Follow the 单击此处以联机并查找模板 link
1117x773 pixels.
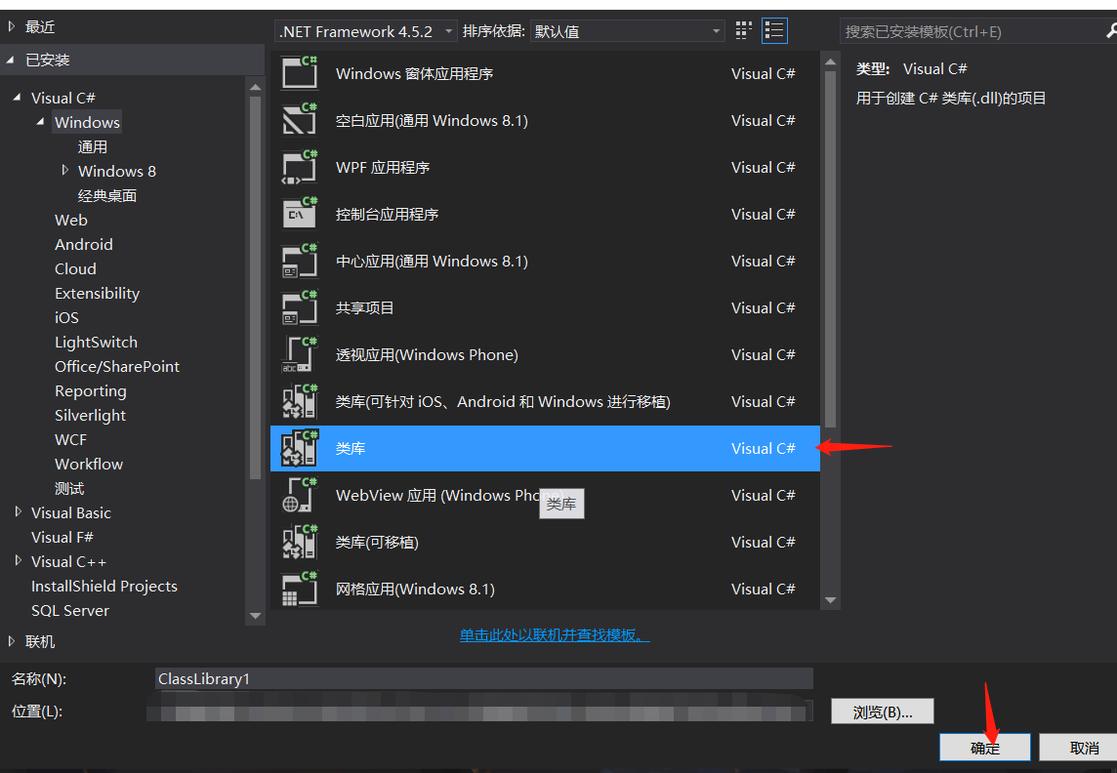tap(554, 633)
